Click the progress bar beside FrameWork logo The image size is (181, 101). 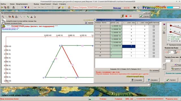click(173, 8)
